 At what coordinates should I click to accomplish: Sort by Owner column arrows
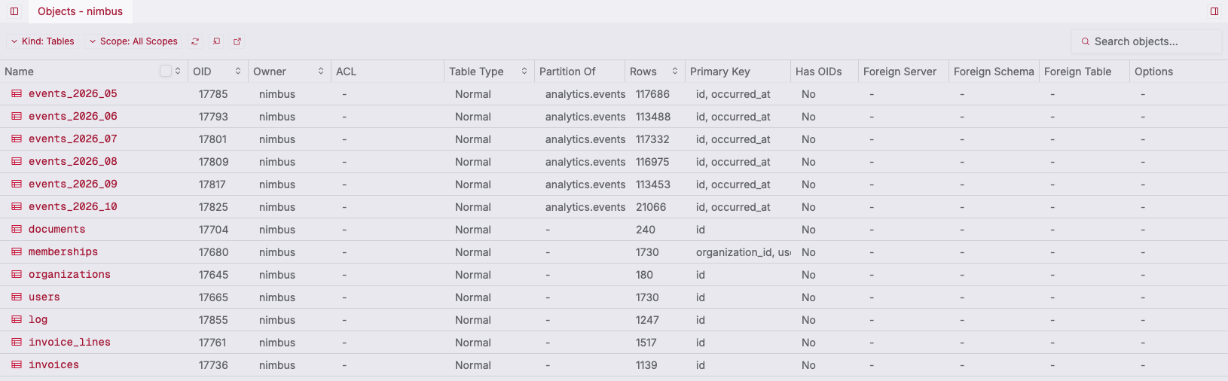pyautogui.click(x=321, y=71)
